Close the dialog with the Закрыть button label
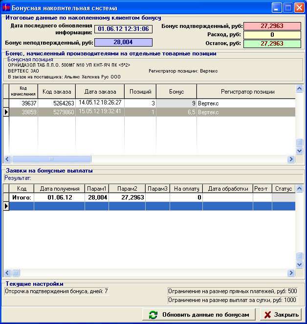This screenshot has width=307, height=324. [x=286, y=315]
